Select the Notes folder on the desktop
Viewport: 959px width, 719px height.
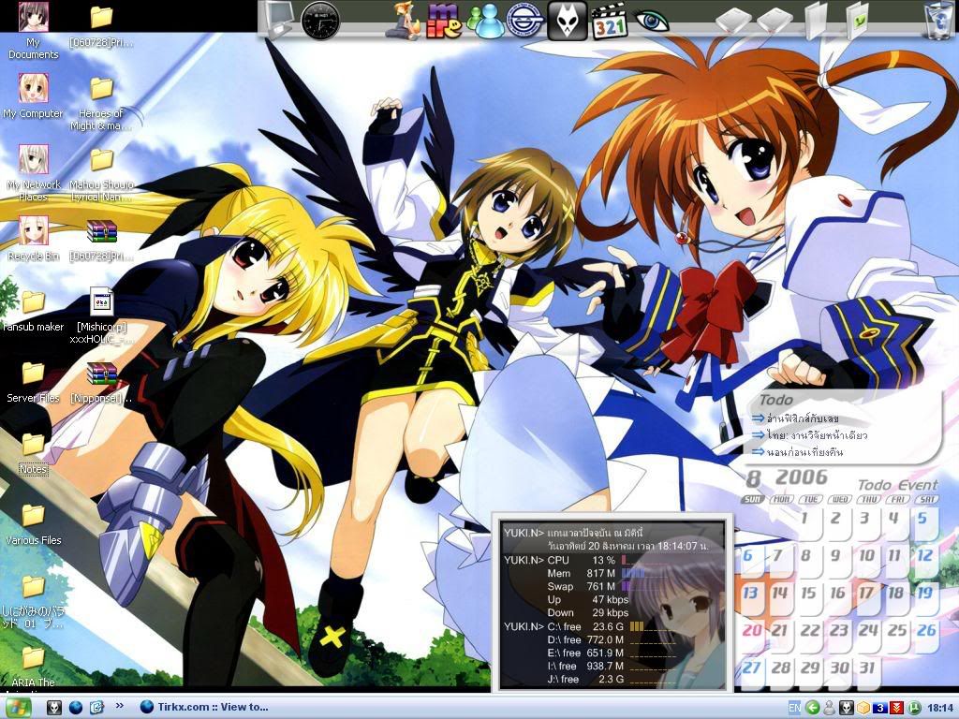[x=33, y=454]
